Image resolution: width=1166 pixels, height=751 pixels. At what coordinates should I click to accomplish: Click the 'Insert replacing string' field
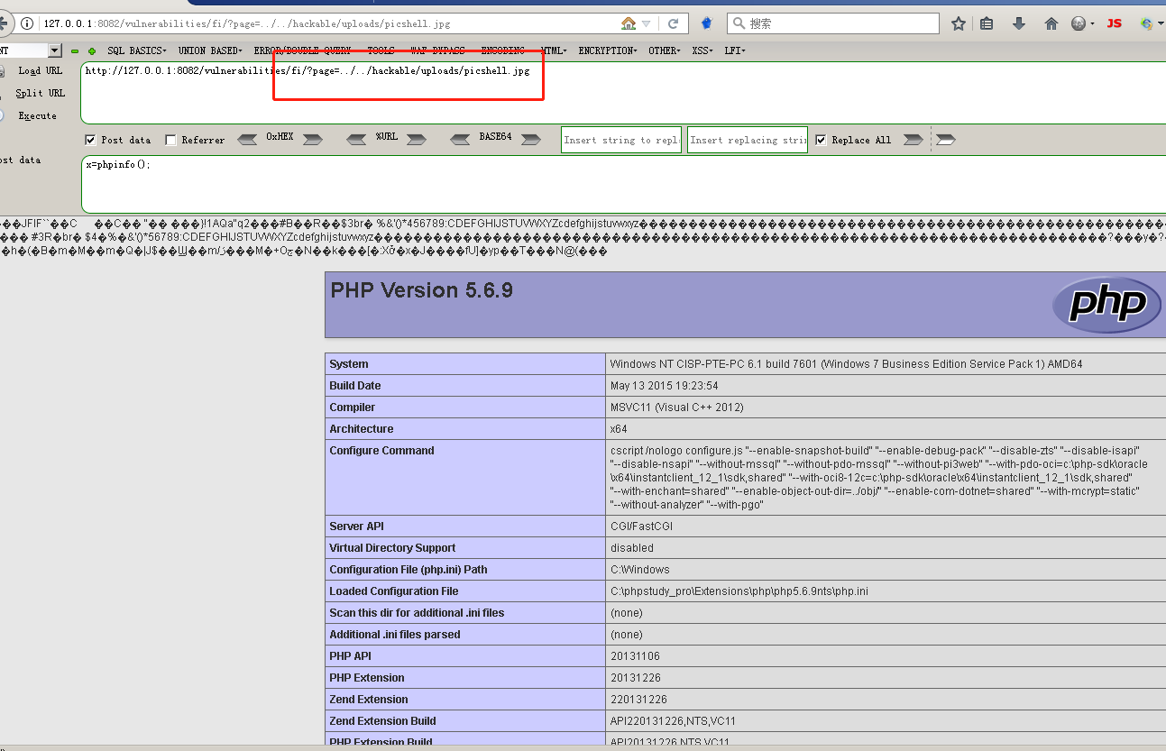[x=748, y=140]
